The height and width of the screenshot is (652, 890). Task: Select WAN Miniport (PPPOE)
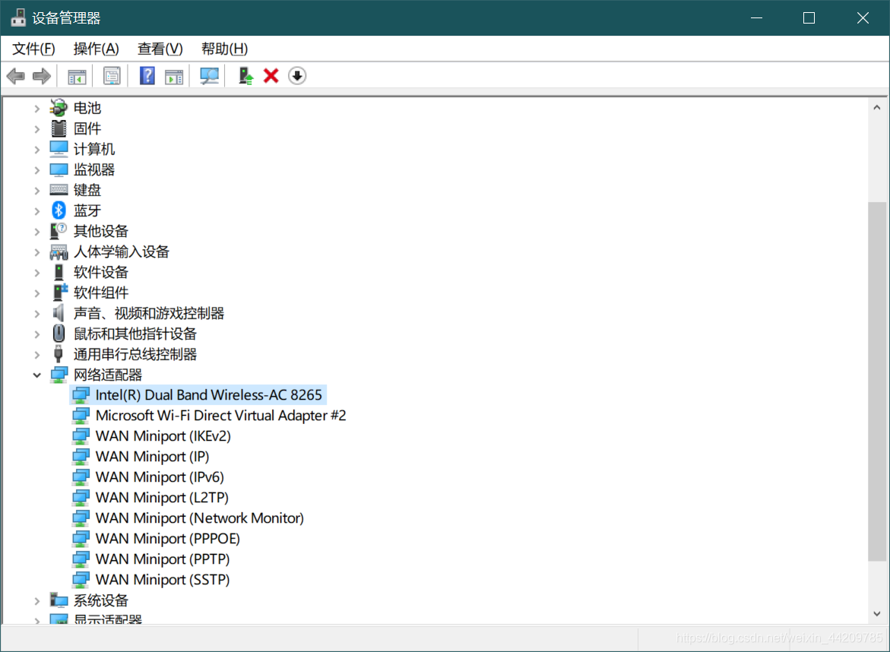tap(167, 538)
